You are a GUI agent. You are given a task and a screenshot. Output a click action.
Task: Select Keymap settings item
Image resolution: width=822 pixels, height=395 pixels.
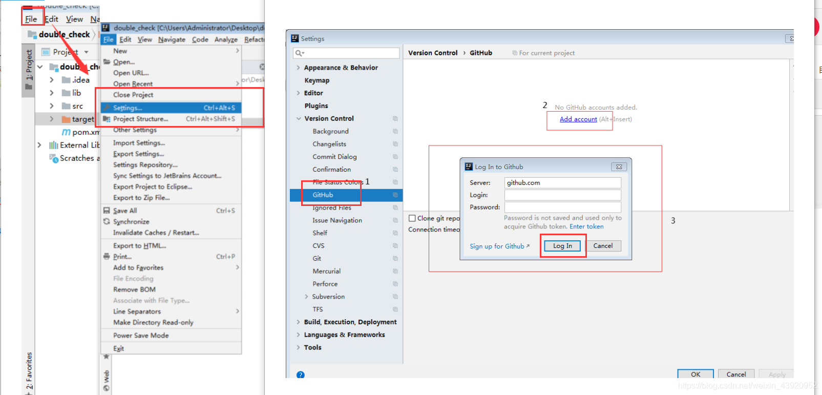317,80
